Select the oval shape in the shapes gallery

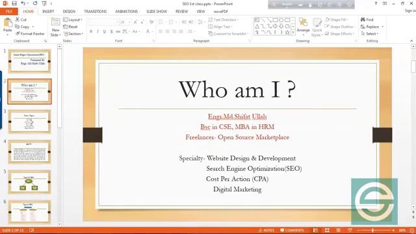click(281, 20)
